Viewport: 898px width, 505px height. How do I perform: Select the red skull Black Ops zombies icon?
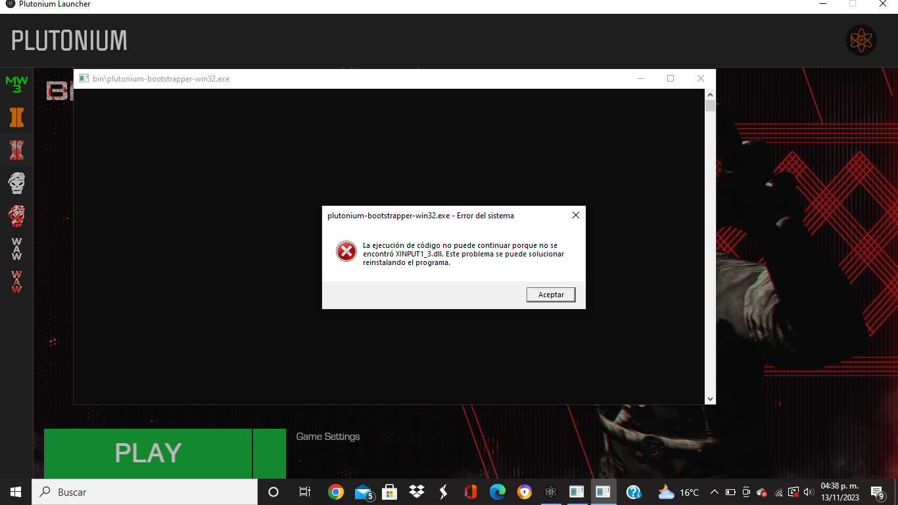pyautogui.click(x=16, y=216)
